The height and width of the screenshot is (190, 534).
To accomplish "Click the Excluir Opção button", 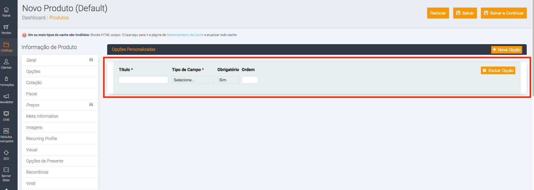I will [498, 70].
